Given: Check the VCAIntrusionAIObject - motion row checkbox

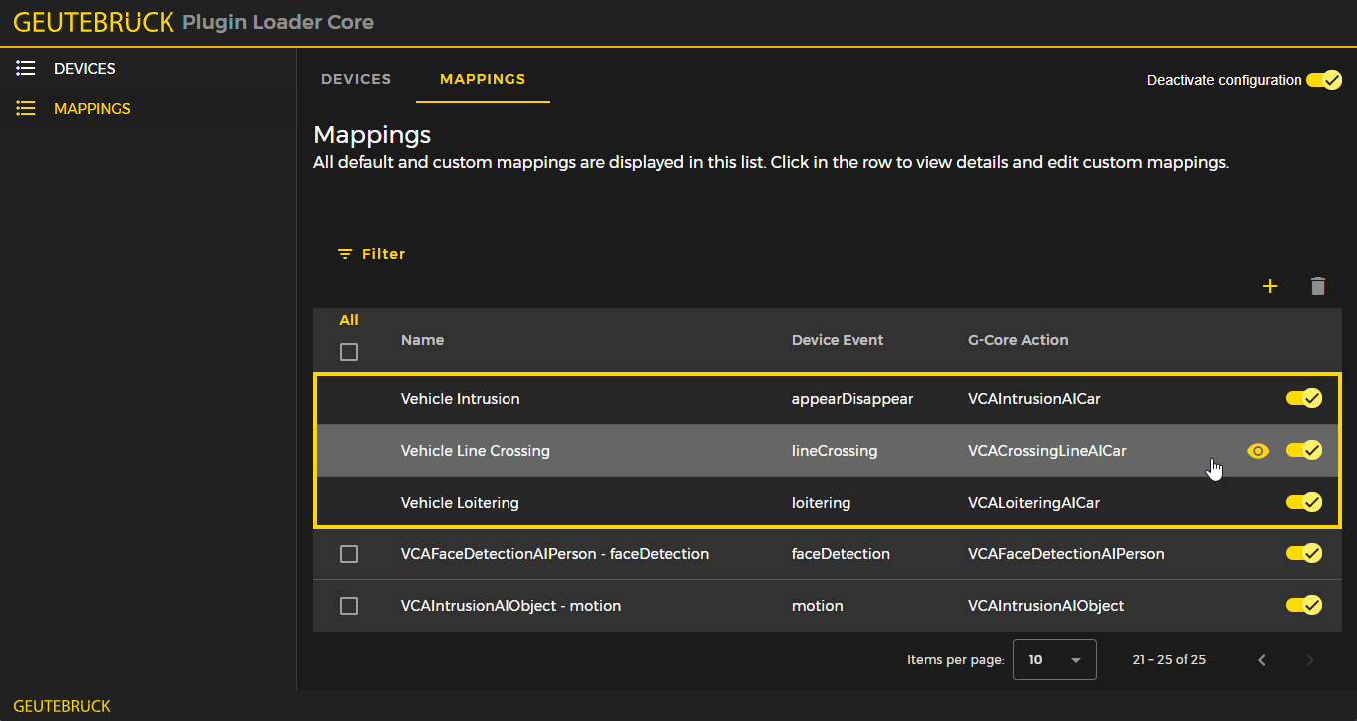Looking at the screenshot, I should [x=348, y=605].
